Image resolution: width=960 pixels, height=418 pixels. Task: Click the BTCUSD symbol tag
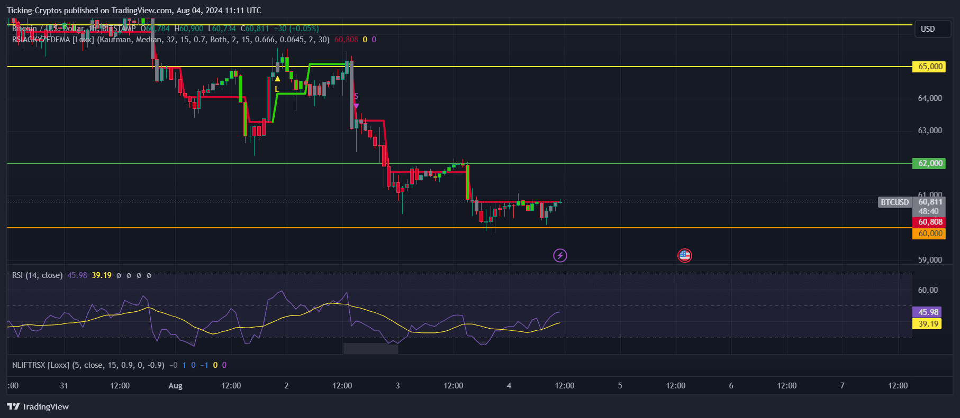click(894, 202)
